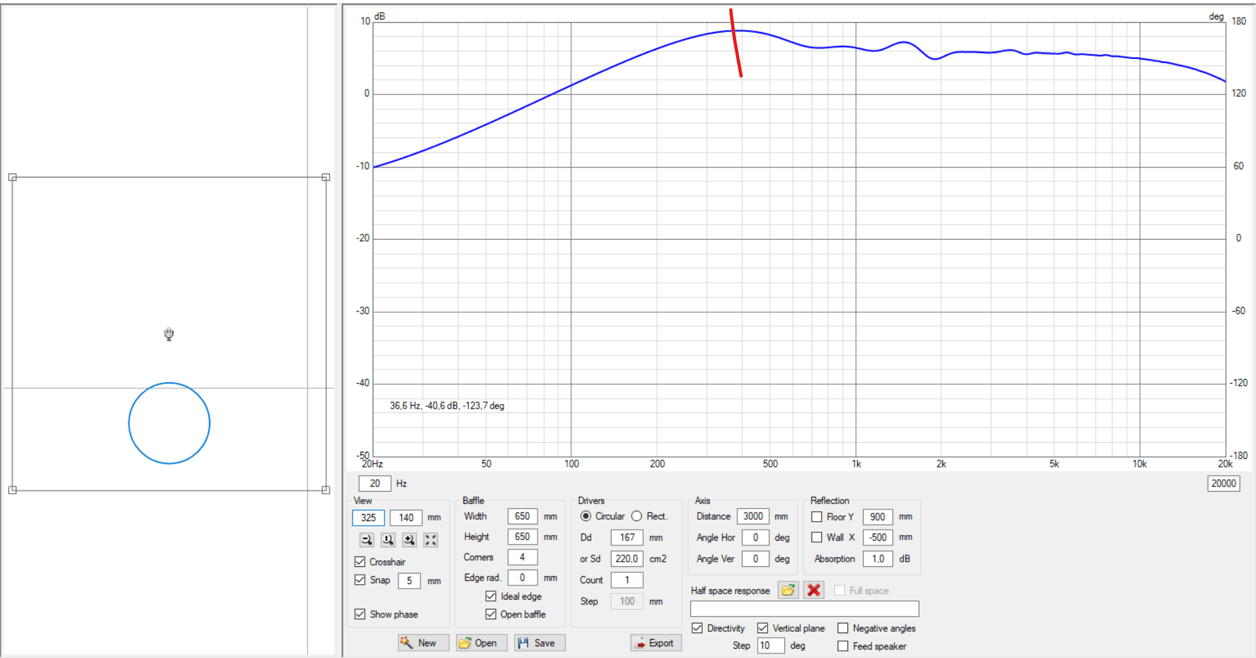Click the view Y position field showing 140
This screenshot has height=658, width=1256.
pos(406,518)
